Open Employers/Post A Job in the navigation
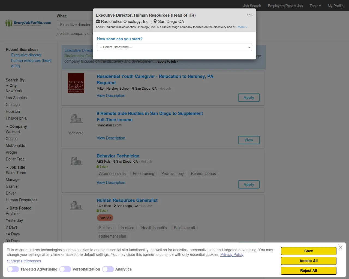Viewport: 349px width, 279px height. click(285, 6)
